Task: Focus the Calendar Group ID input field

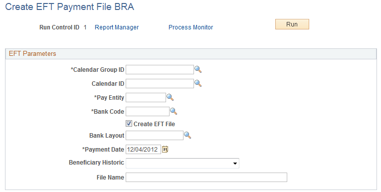Action: pyautogui.click(x=160, y=69)
